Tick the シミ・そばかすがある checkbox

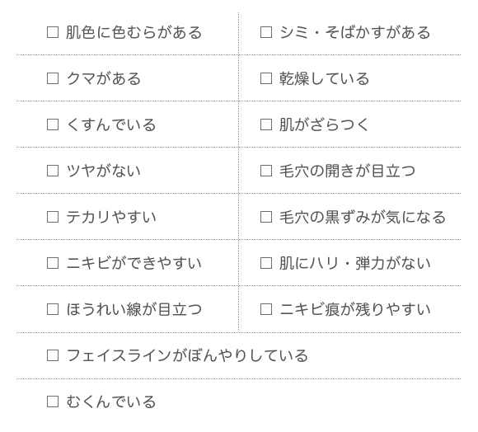point(266,32)
